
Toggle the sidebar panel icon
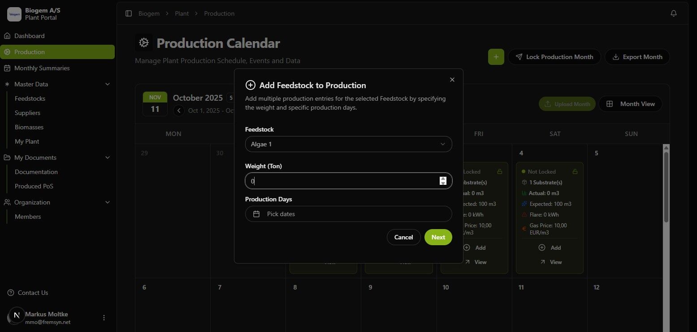(129, 13)
